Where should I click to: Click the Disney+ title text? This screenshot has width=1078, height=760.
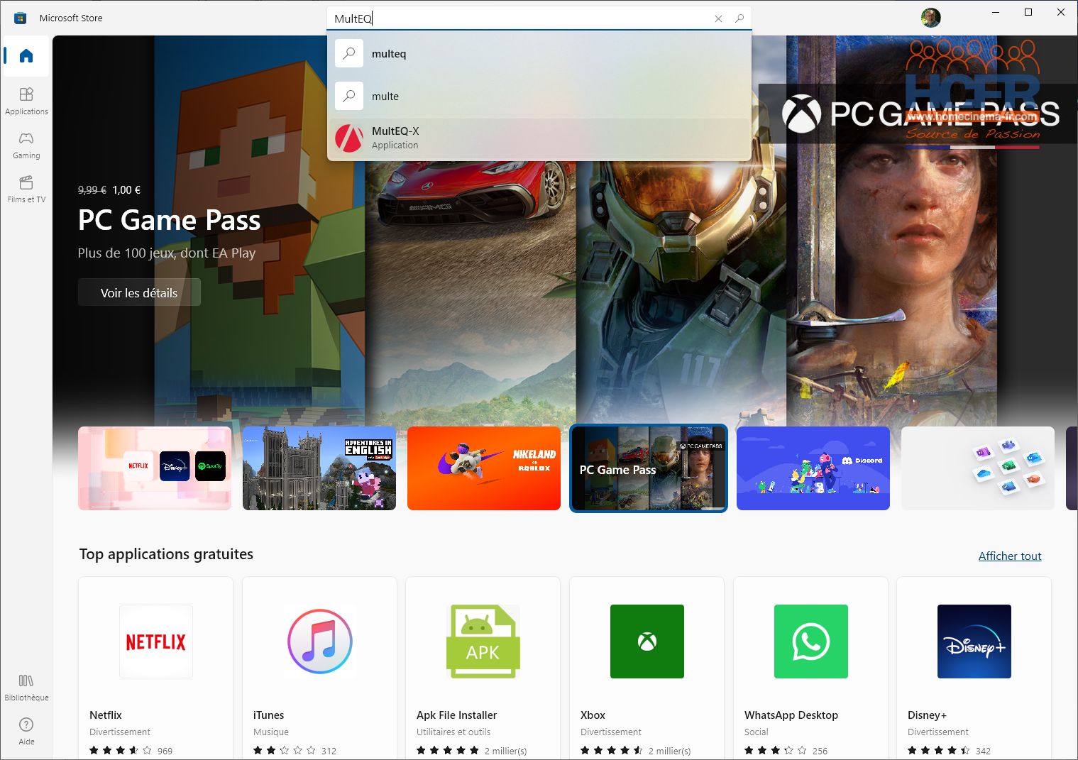point(927,715)
